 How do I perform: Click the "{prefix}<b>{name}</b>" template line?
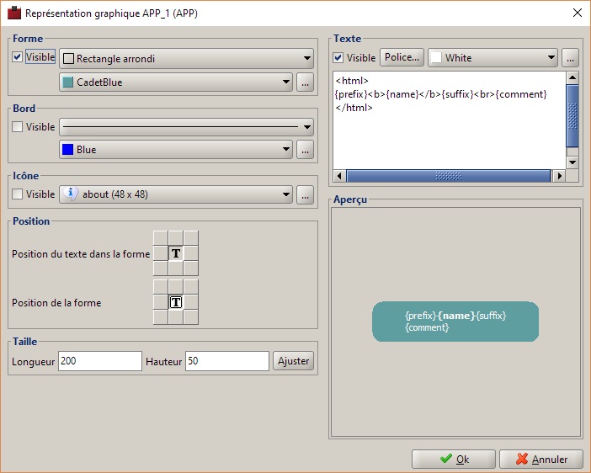440,94
